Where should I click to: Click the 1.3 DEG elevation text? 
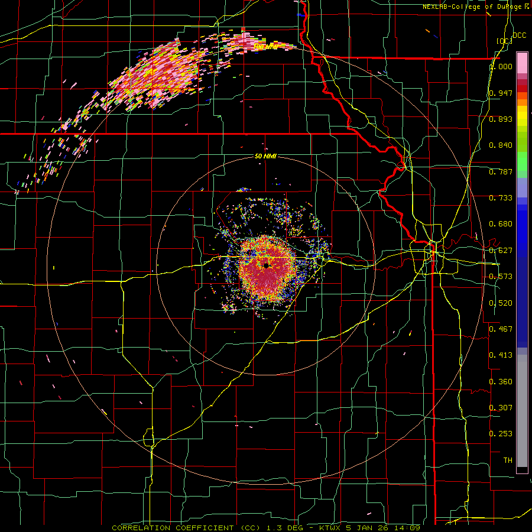coord(285,528)
